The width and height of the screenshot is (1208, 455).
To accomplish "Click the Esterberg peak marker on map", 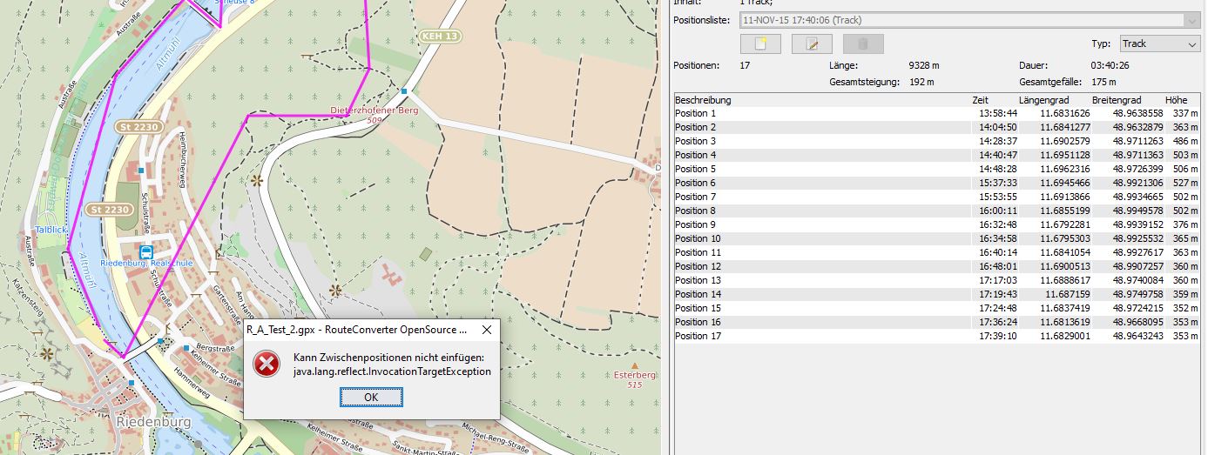I will click(x=635, y=365).
